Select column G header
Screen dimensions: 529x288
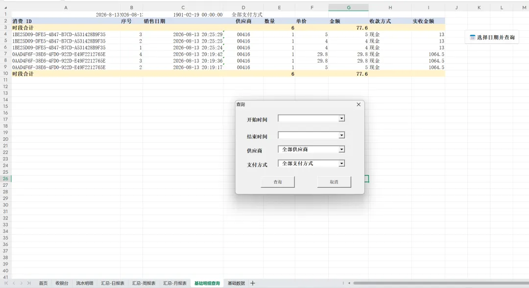(349, 7)
